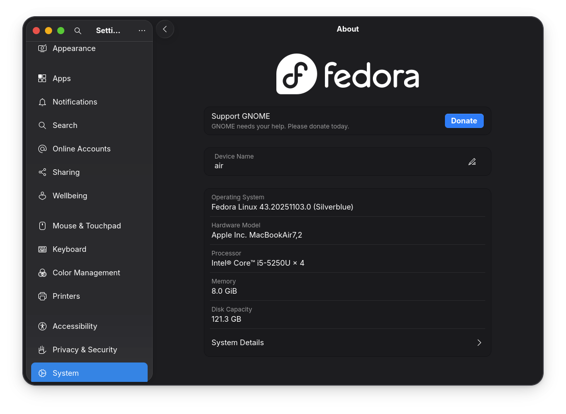Open Color Management settings
Viewport: 566px width, 414px height.
(86, 272)
